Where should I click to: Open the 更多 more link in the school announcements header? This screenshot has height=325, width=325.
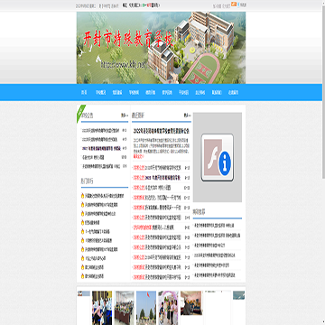pos(125,116)
